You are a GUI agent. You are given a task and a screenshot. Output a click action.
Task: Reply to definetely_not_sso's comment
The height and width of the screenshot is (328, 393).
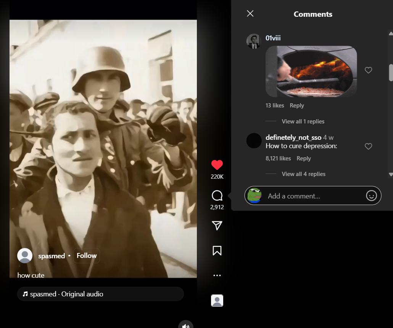tap(303, 158)
